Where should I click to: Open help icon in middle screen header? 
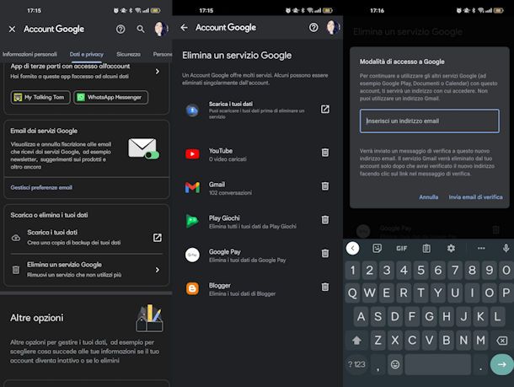click(313, 28)
